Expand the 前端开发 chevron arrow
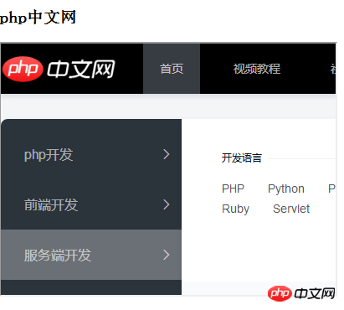344x310 pixels. pyautogui.click(x=167, y=204)
